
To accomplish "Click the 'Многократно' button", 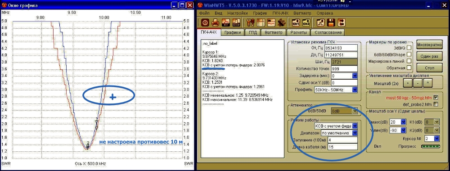I will pos(429,45).
